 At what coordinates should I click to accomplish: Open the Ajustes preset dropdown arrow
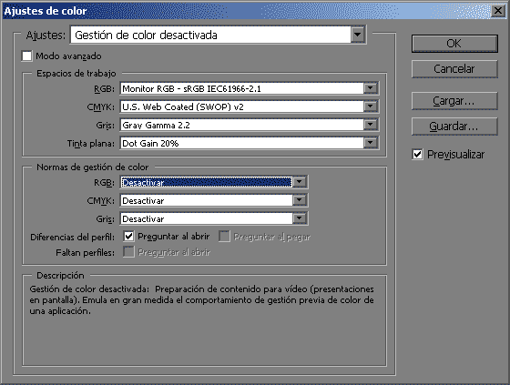[x=357, y=35]
